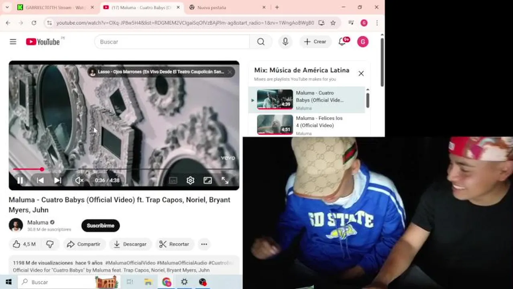This screenshot has height=289, width=513.
Task: Install app icon in the address bar
Action: (x=321, y=23)
